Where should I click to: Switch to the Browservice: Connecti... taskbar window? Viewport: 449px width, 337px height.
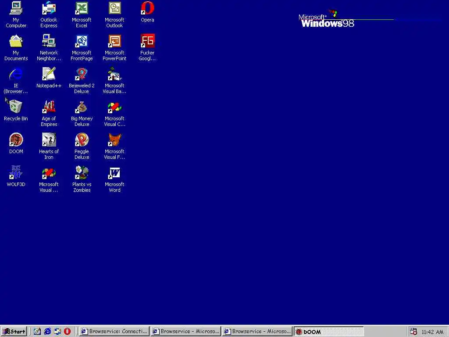(x=114, y=332)
